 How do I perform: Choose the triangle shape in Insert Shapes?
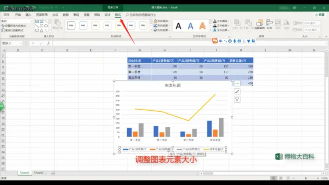[41, 30]
